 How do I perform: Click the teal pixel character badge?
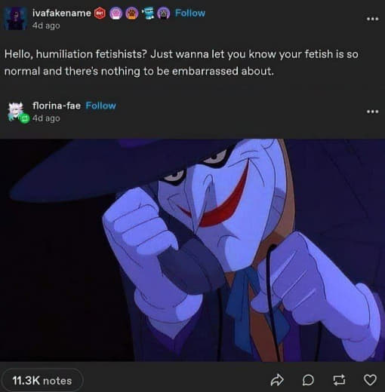coord(149,14)
